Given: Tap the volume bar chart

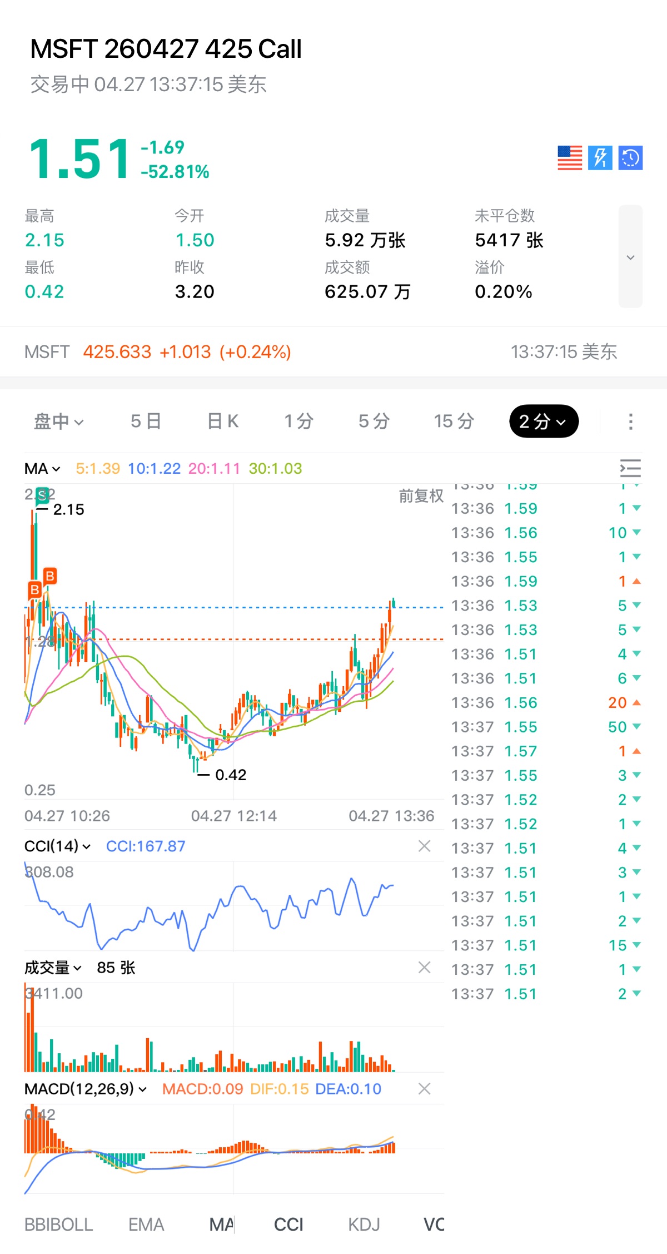Looking at the screenshot, I should pyautogui.click(x=234, y=1028).
